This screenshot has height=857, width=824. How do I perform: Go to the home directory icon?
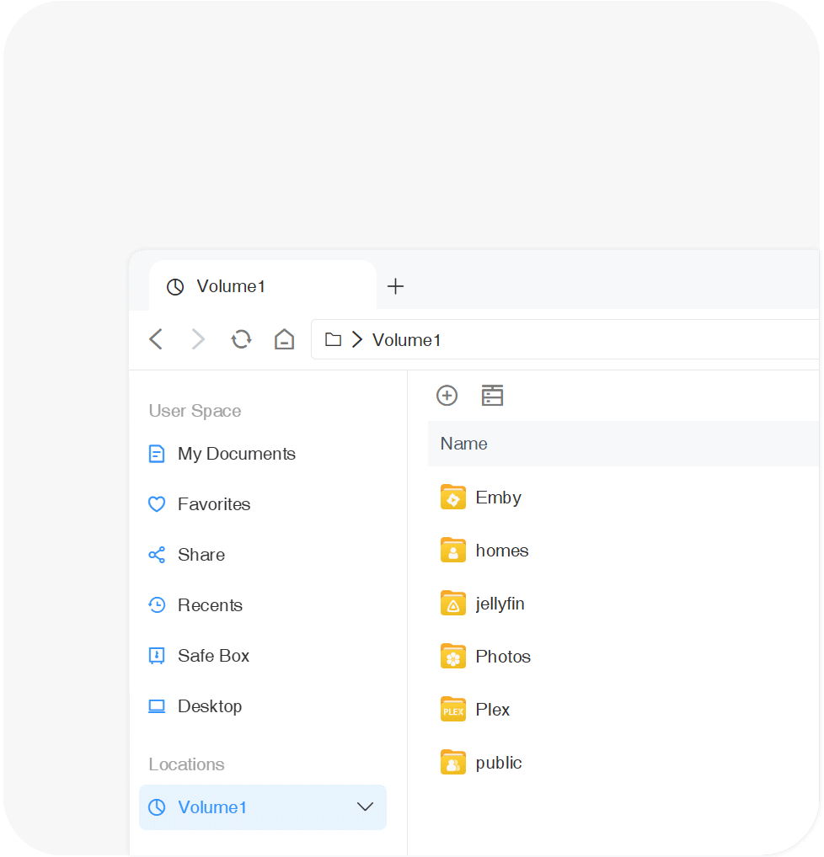point(285,339)
